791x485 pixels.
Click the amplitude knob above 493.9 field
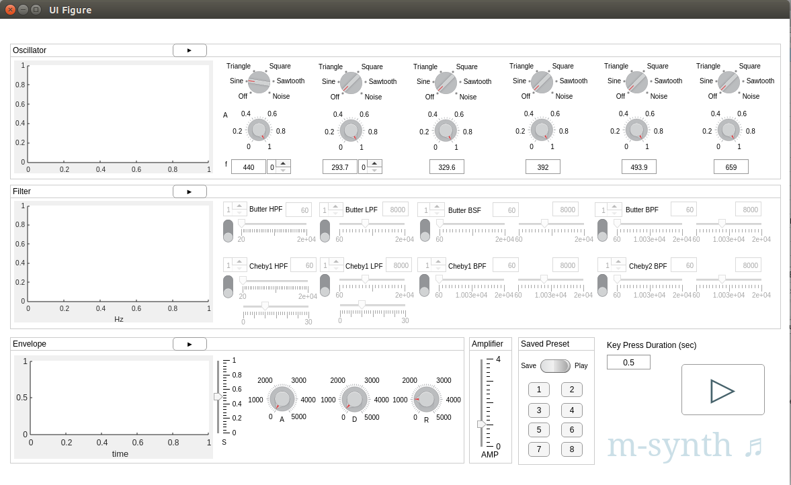(x=636, y=130)
